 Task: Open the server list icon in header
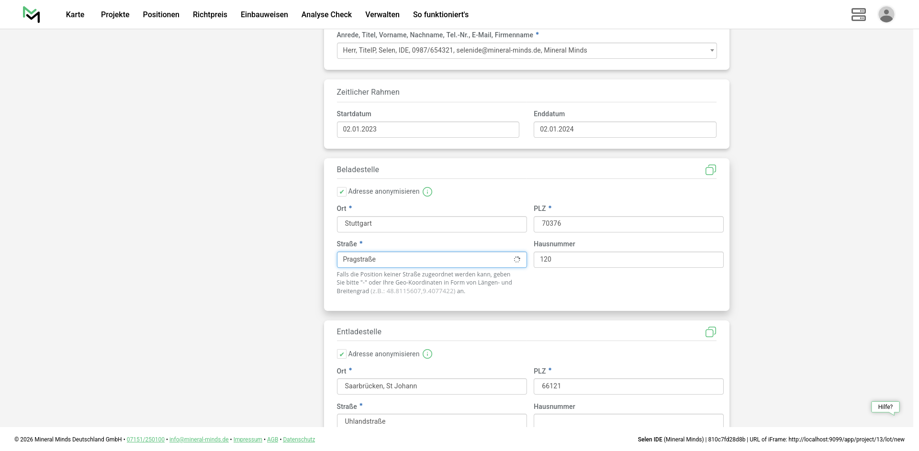point(858,14)
